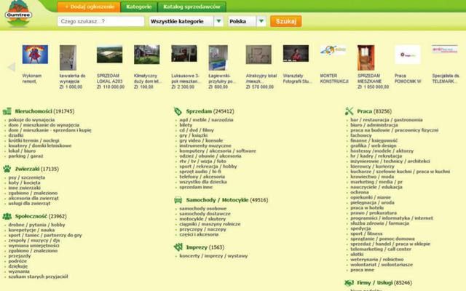Click telefony / akcesoria link

tap(202, 177)
